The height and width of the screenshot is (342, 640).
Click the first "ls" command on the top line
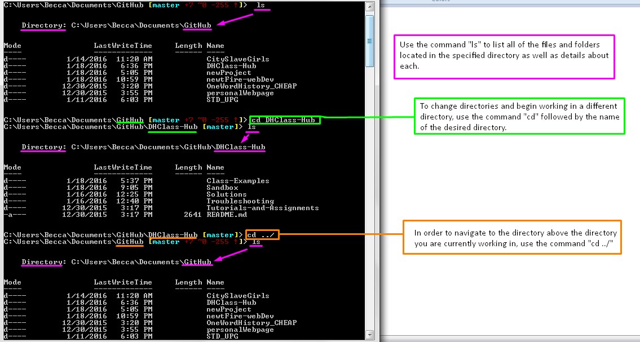click(260, 5)
